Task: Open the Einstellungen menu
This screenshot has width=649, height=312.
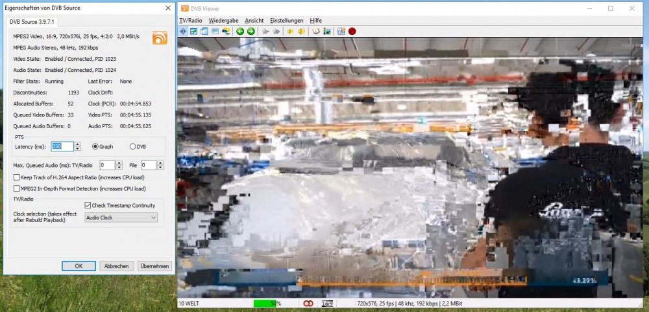Action: point(286,21)
